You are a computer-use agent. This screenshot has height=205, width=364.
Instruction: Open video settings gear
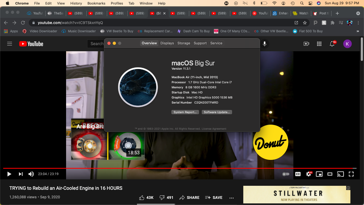click(309, 174)
